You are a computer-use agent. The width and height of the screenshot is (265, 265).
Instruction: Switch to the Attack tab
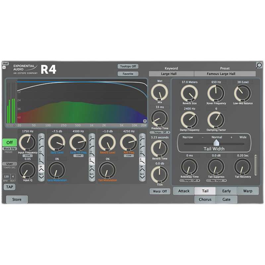click(184, 191)
